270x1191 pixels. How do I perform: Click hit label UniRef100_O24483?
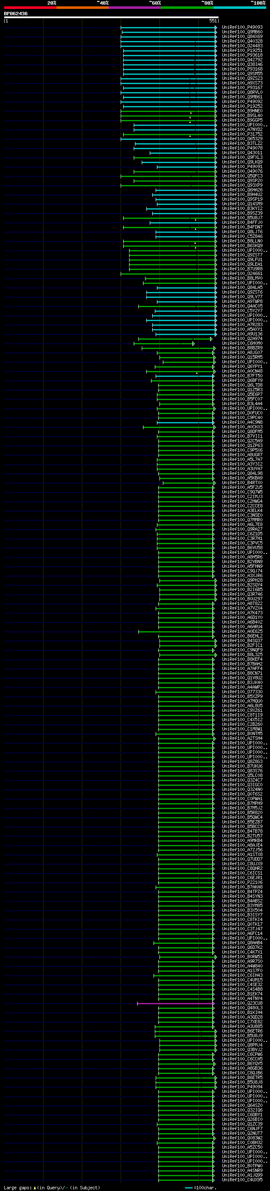pyautogui.click(x=242, y=46)
